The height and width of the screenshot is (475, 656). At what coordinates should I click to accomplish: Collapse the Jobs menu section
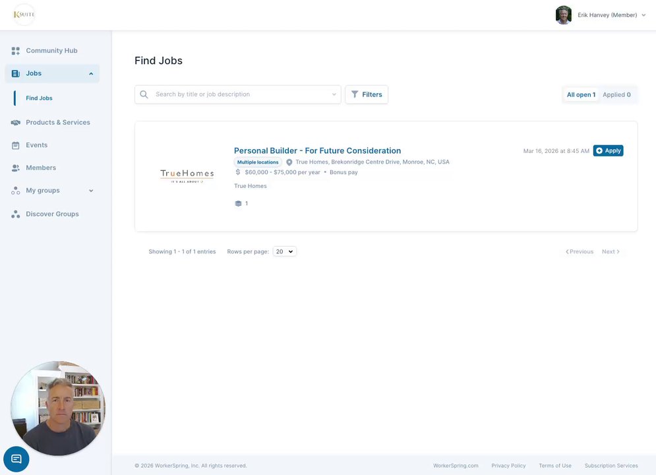[x=91, y=74]
